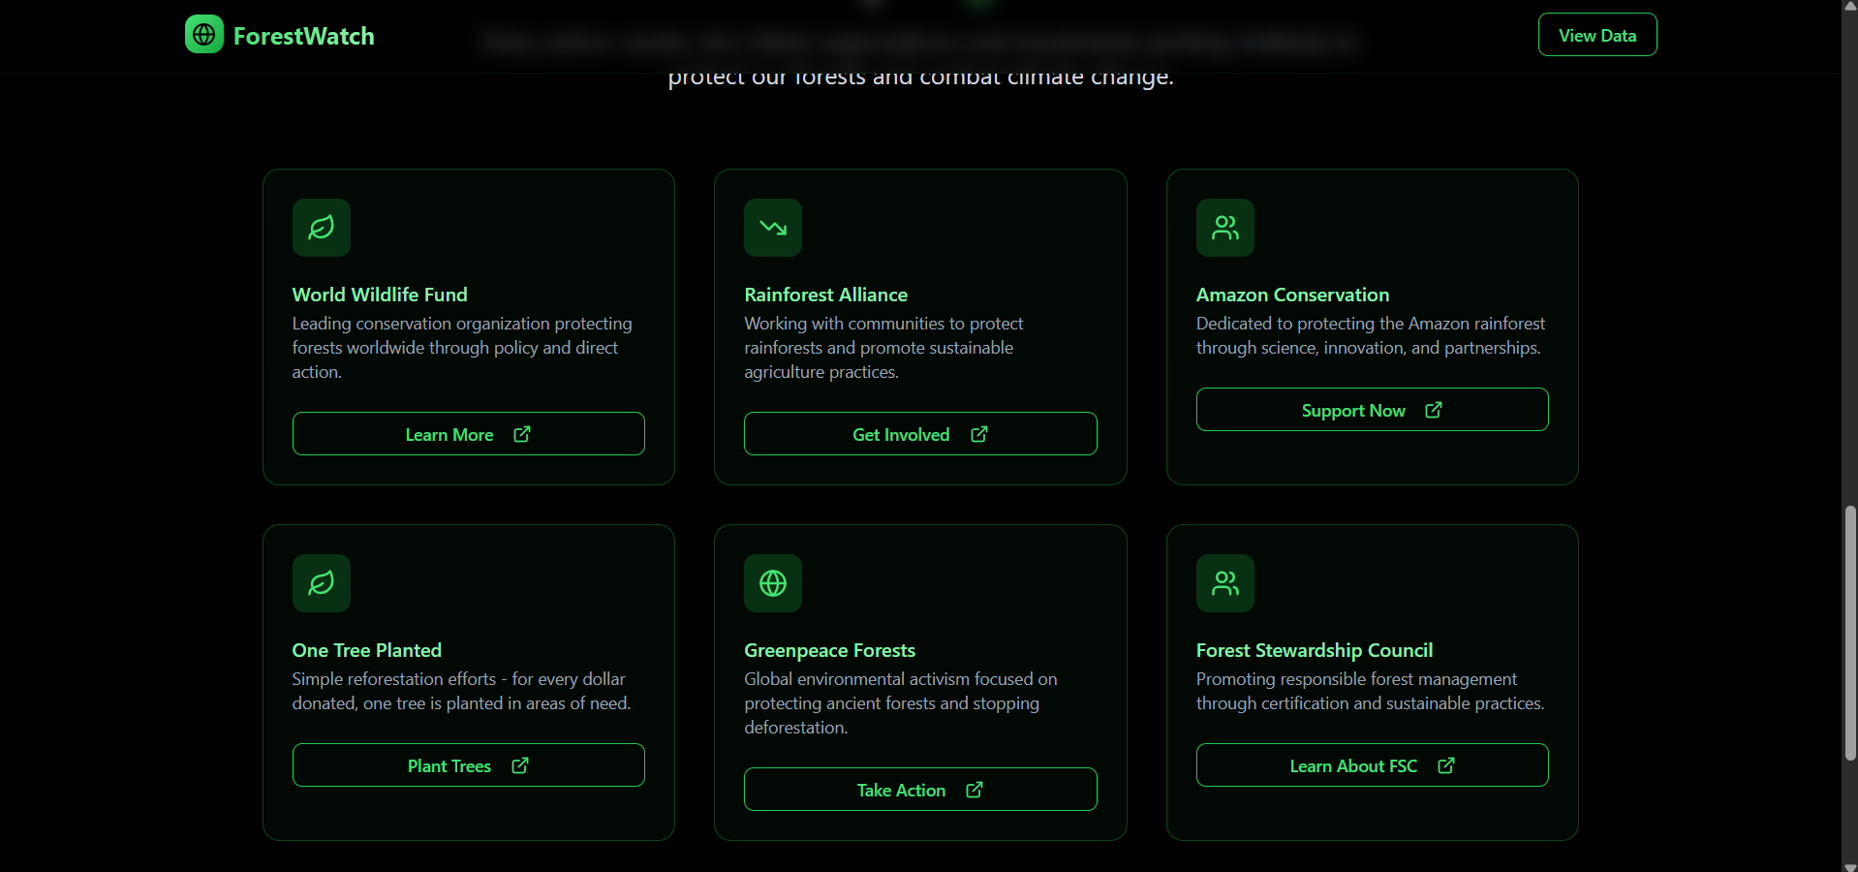Click the Get Involved button
1858x872 pixels.
920,434
